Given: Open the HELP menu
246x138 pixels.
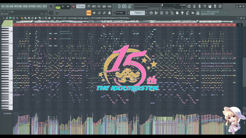Looking at the screenshot, I should [x=45, y=6].
